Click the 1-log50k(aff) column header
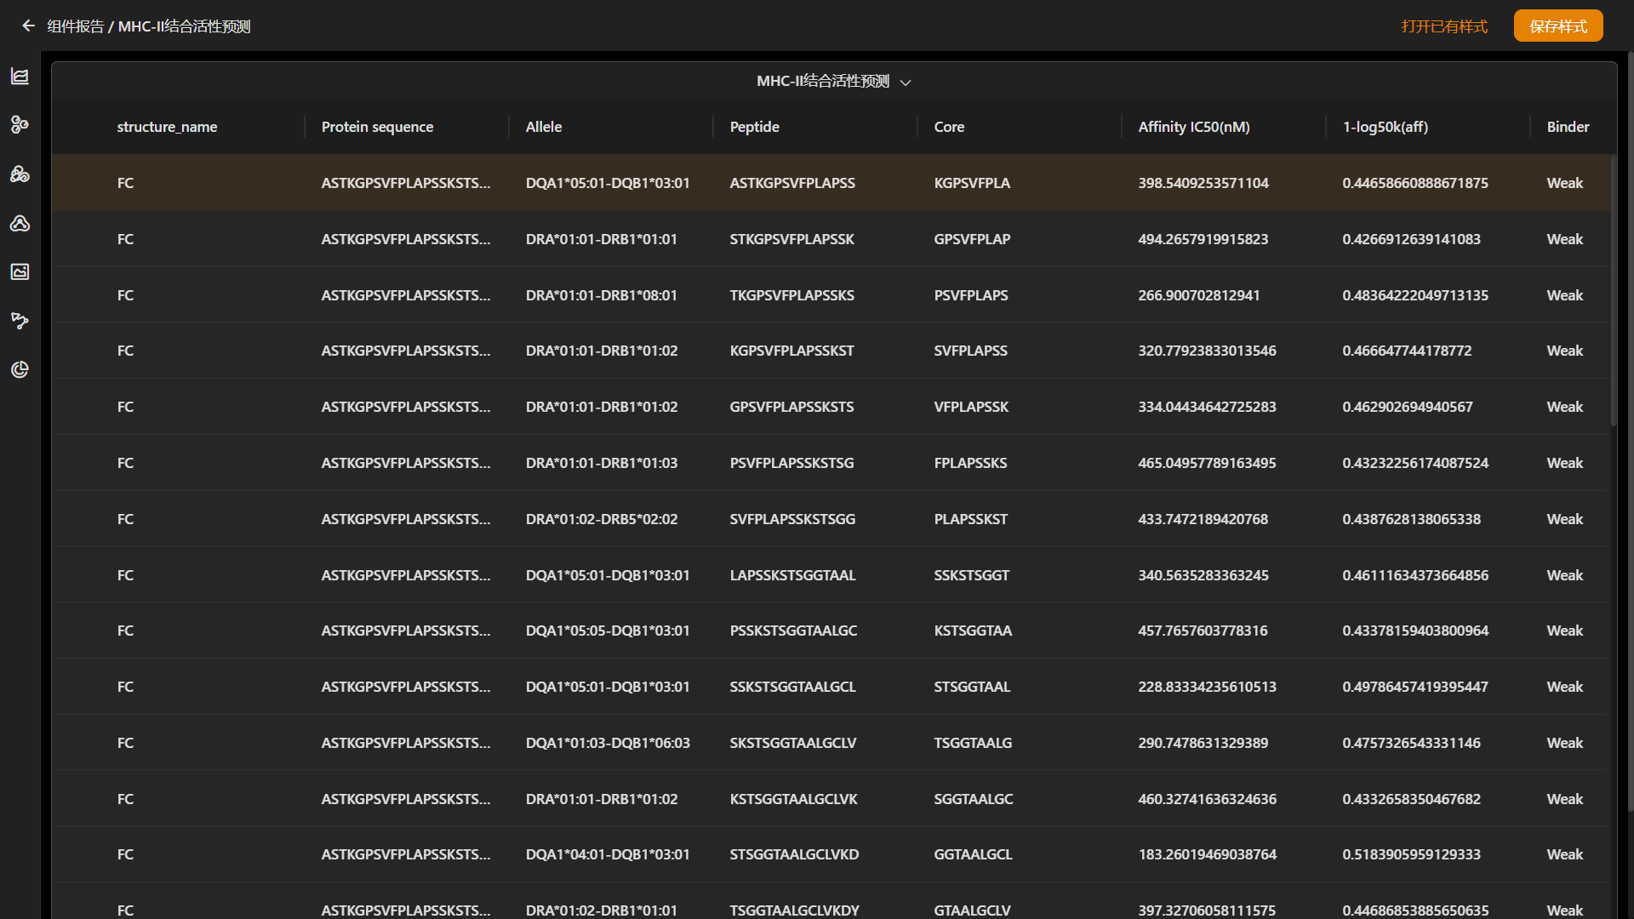 (1385, 127)
